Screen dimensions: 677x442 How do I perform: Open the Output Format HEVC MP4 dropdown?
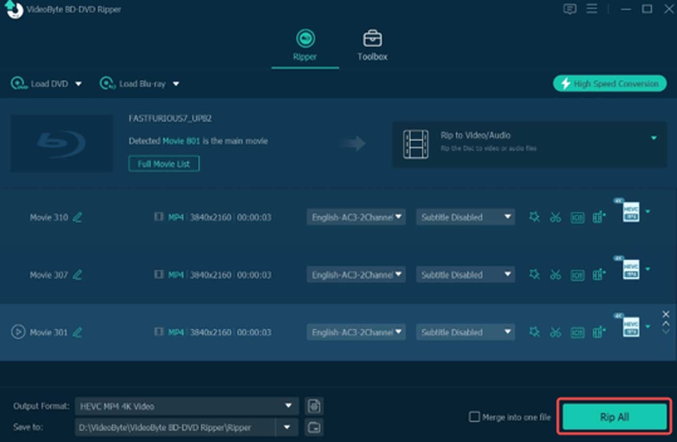(x=186, y=406)
